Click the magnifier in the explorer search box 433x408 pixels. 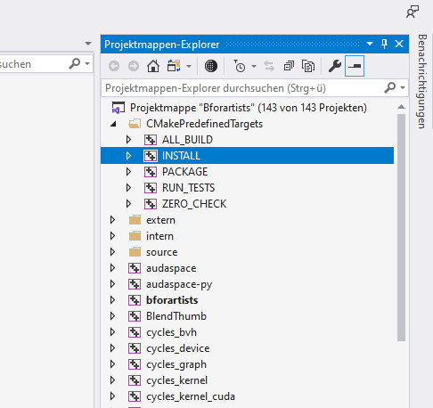[x=390, y=87]
